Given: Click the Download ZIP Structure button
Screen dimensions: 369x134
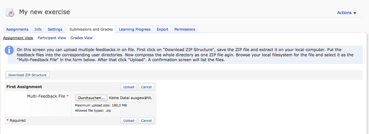Looking at the screenshot, I should click(27, 75).
